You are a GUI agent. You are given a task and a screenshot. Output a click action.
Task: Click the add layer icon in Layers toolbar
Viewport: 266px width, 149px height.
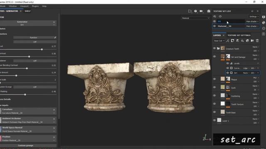tap(237, 41)
